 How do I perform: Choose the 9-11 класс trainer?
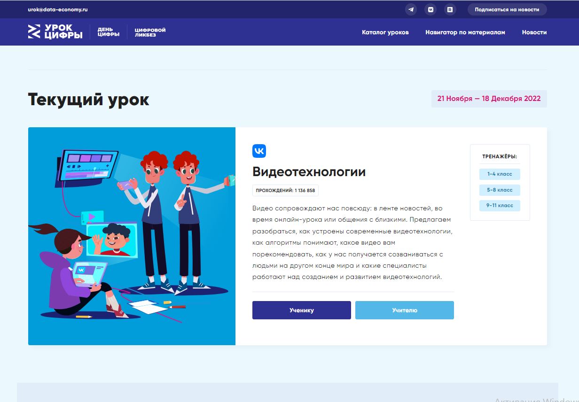click(500, 205)
